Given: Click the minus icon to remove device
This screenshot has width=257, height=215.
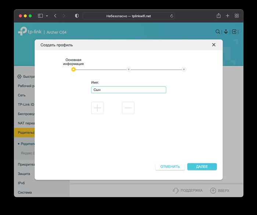Looking at the screenshot, I should coord(128,108).
